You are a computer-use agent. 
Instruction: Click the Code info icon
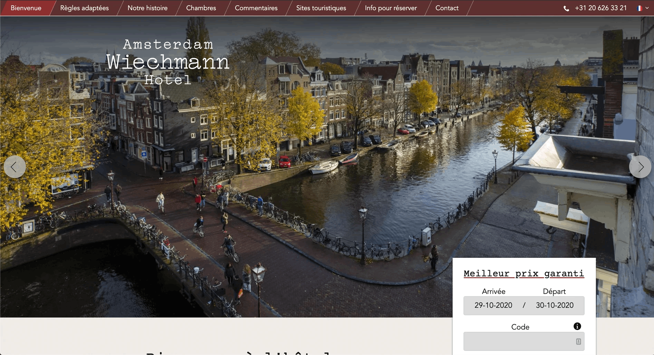tap(577, 326)
